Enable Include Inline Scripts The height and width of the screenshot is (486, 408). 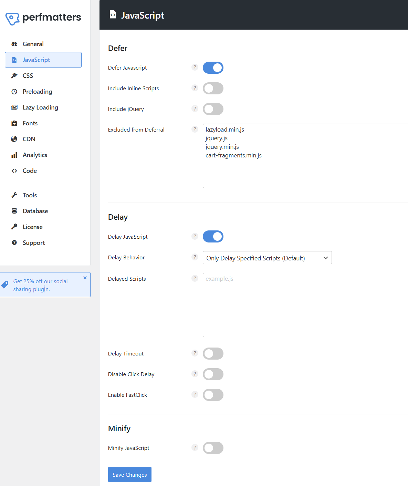tap(213, 88)
